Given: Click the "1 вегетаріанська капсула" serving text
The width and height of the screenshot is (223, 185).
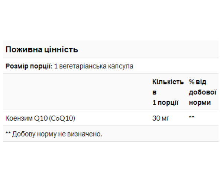Looking at the screenshot, I should pos(93,67).
